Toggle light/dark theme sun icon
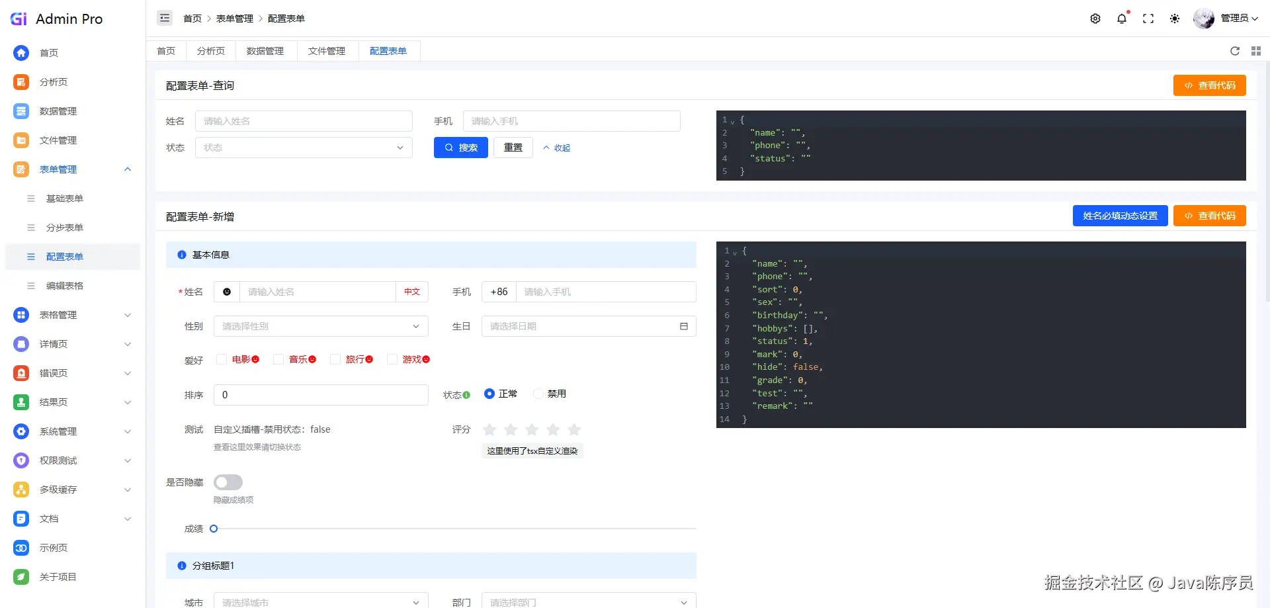 (1175, 19)
